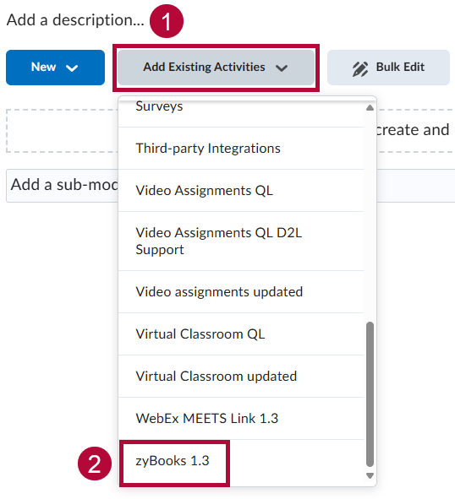
Task: Select Virtual Classroom QL item
Action: [241, 334]
